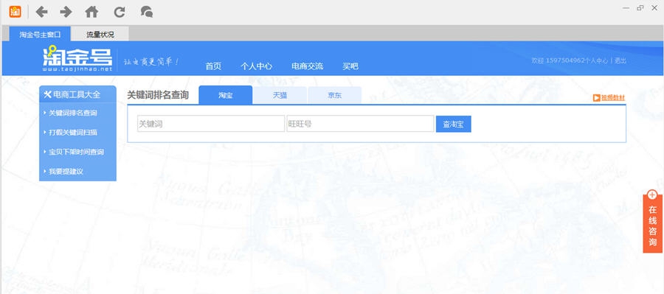Image resolution: width=664 pixels, height=294 pixels.
Task: Click the orange Tao app icon
Action: click(x=15, y=12)
